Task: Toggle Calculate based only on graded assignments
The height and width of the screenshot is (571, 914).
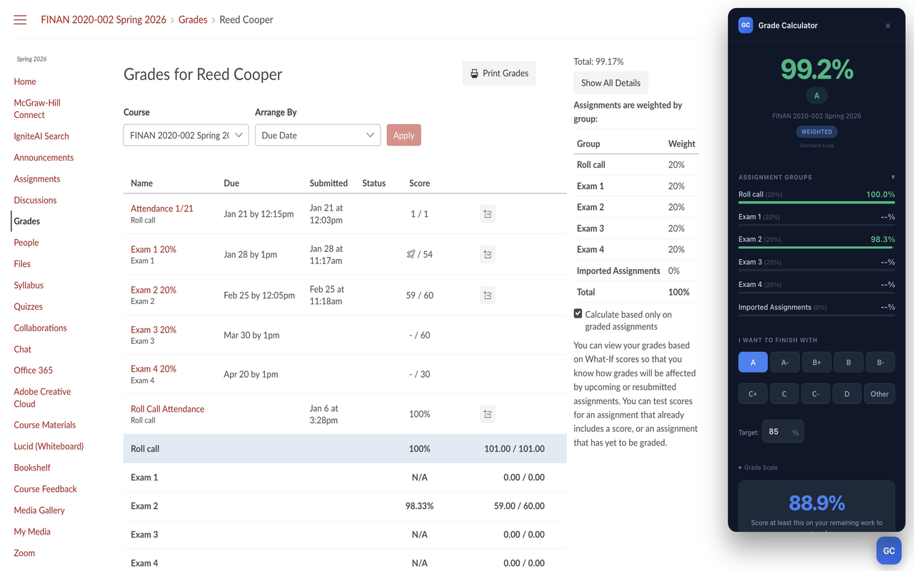Action: pyautogui.click(x=578, y=314)
